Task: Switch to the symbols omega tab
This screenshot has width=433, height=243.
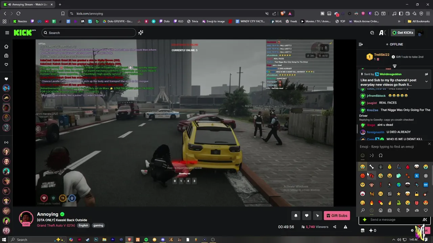Action: click(381, 156)
